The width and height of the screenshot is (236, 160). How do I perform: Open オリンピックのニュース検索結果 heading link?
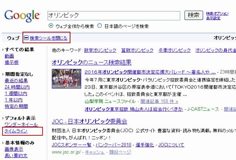tap(91, 62)
